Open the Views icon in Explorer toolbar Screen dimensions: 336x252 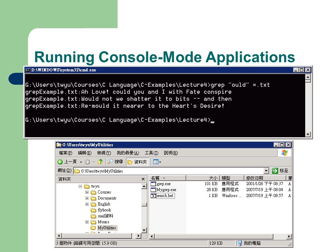click(156, 162)
